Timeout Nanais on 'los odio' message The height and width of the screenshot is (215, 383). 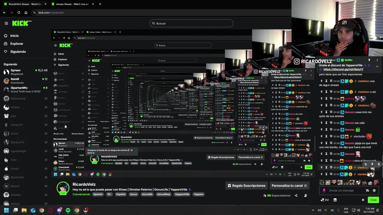pyautogui.click(x=326, y=123)
